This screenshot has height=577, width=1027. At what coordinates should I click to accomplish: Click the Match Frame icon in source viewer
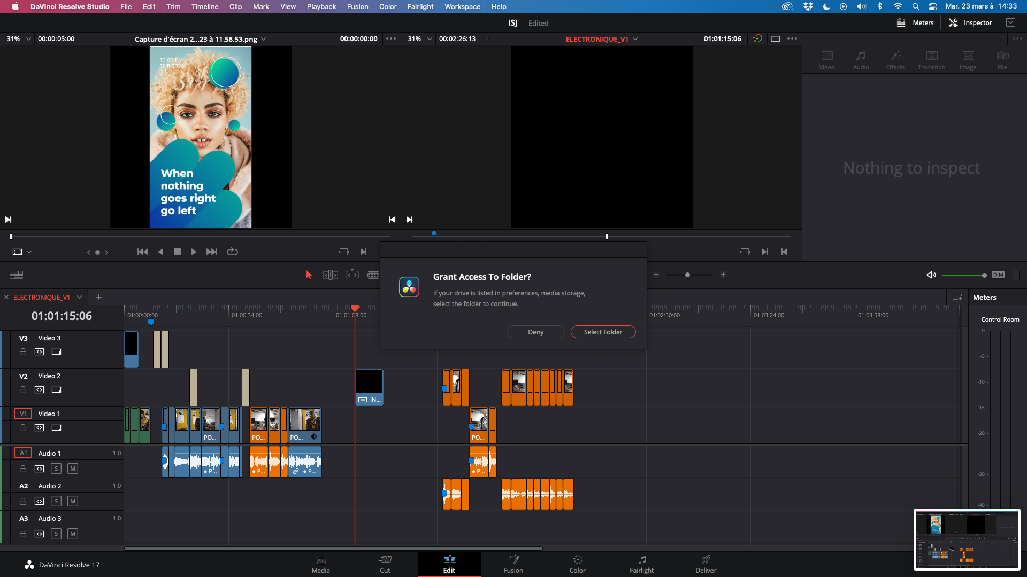coord(343,252)
